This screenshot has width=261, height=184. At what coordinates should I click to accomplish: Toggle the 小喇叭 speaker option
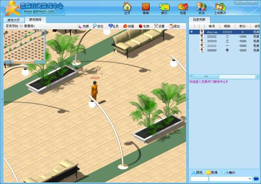click(227, 172)
